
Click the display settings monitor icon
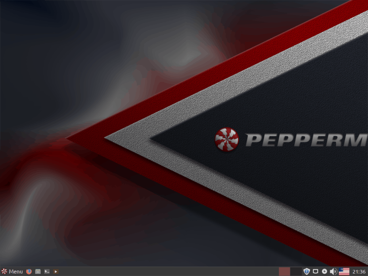coord(316,271)
